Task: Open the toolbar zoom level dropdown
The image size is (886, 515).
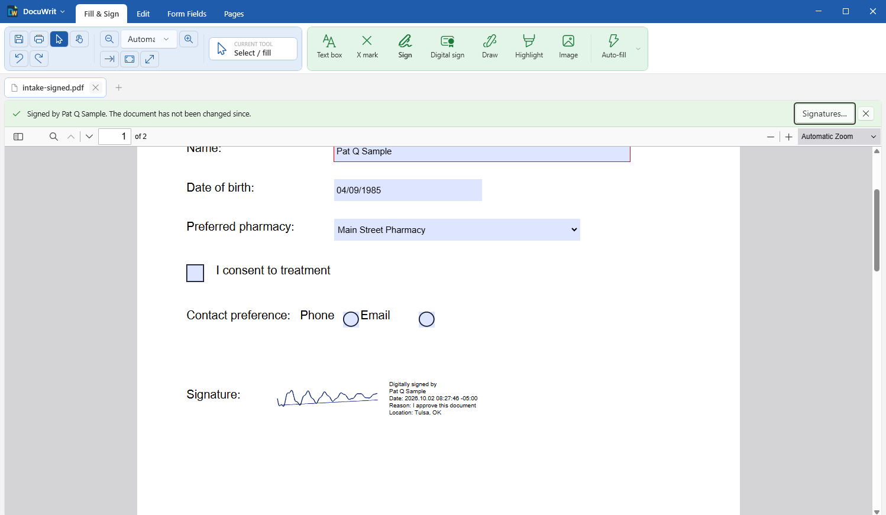Action: click(148, 39)
